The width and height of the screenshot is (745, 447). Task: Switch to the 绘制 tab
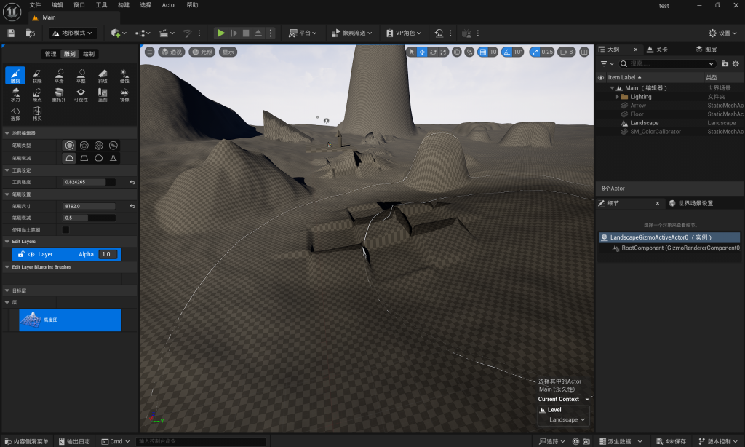[x=88, y=54]
